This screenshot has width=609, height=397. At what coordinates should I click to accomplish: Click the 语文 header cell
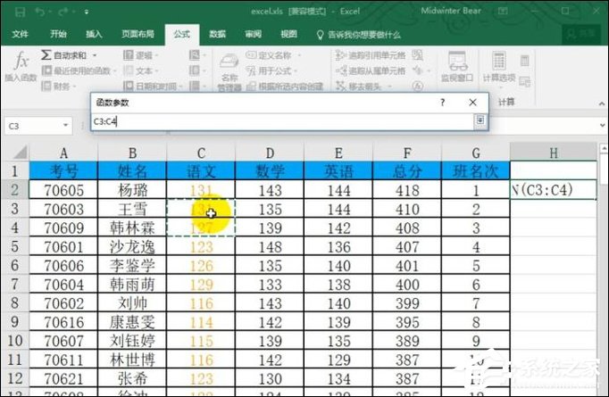(x=201, y=170)
